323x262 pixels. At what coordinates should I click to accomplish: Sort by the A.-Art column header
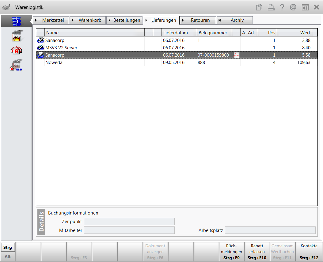249,32
